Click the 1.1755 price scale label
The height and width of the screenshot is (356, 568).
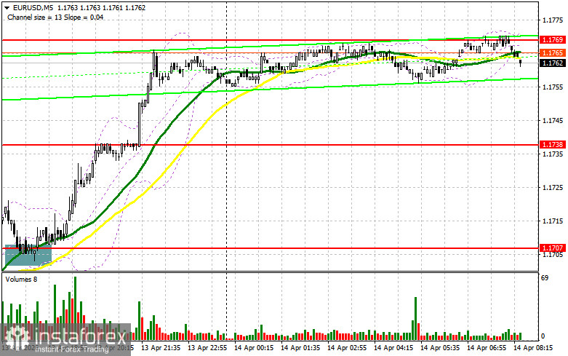pos(553,87)
